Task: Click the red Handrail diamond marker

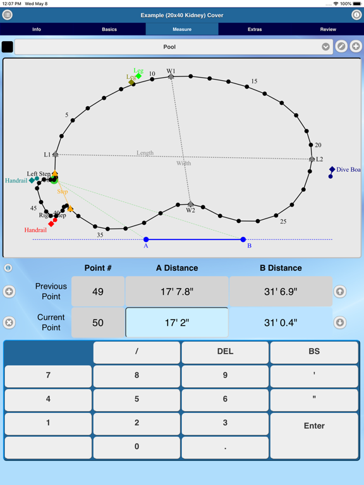Action: pyautogui.click(x=51, y=224)
